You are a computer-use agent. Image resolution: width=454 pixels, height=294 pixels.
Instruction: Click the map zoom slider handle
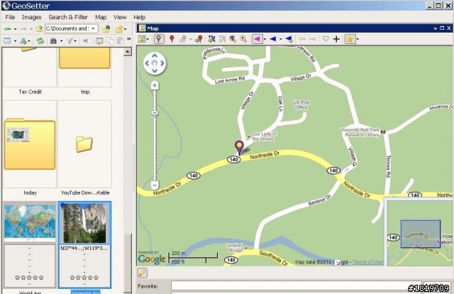point(155,113)
